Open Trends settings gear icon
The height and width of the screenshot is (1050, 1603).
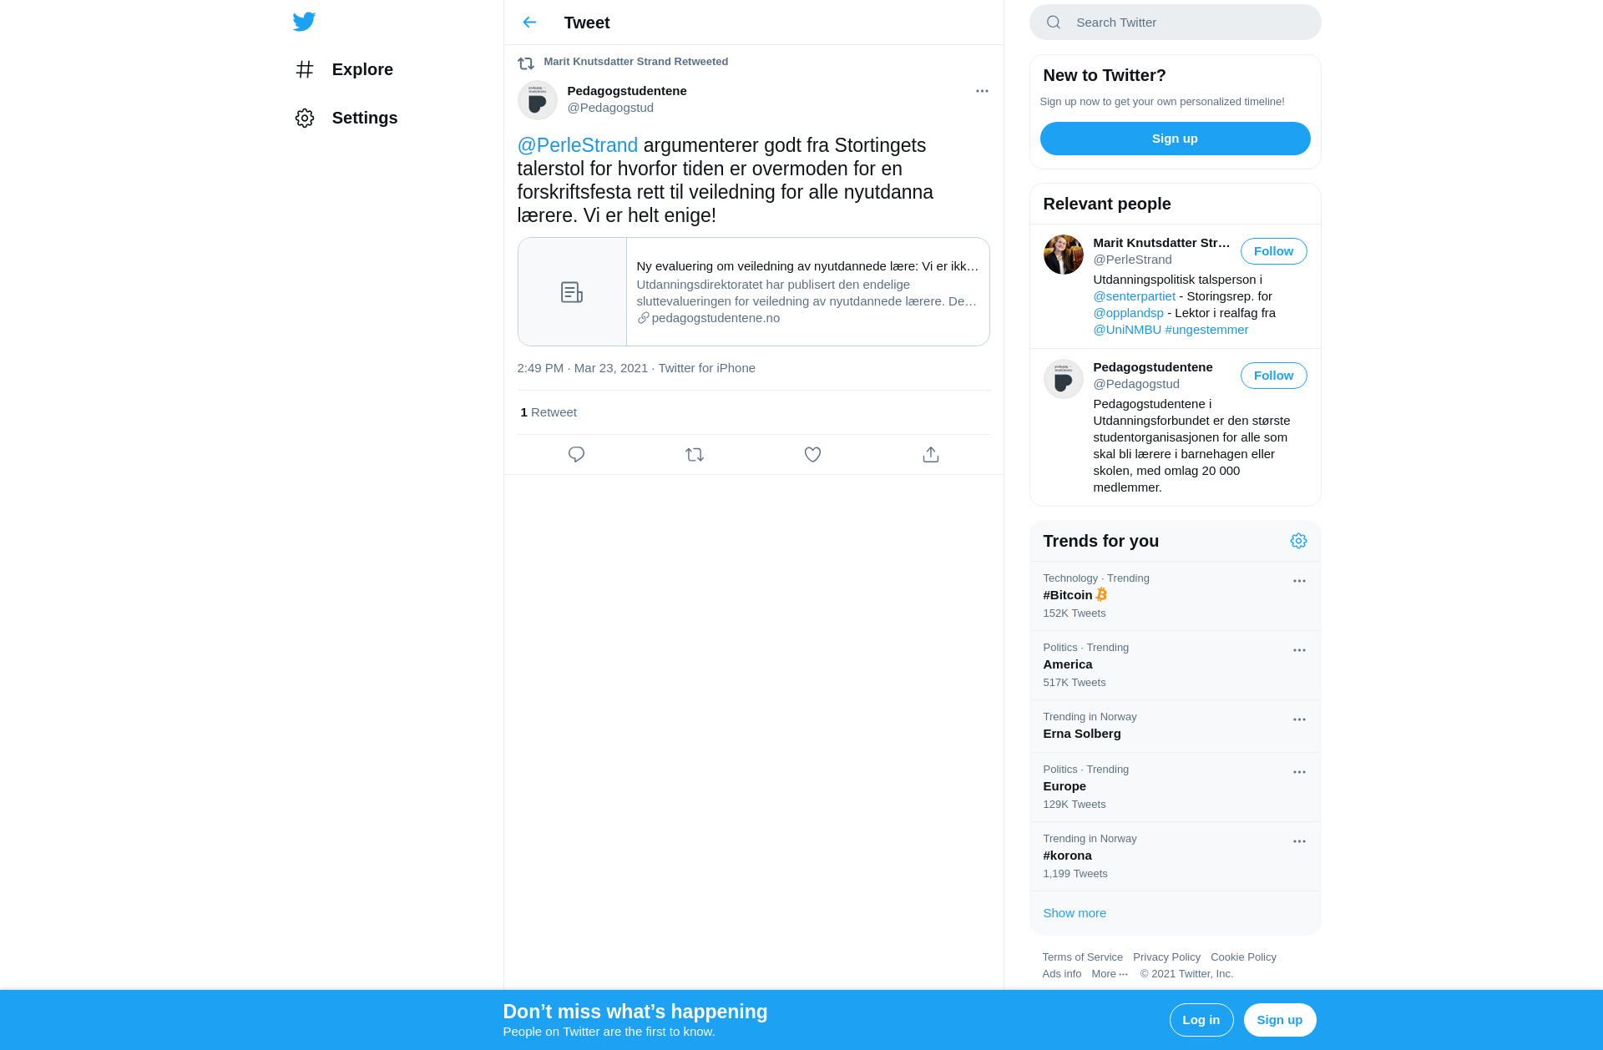click(x=1298, y=541)
